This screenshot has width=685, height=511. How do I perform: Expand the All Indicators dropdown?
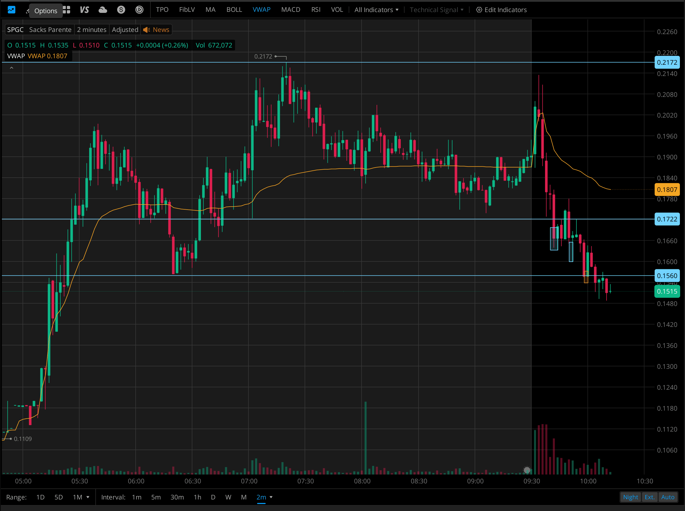click(376, 10)
